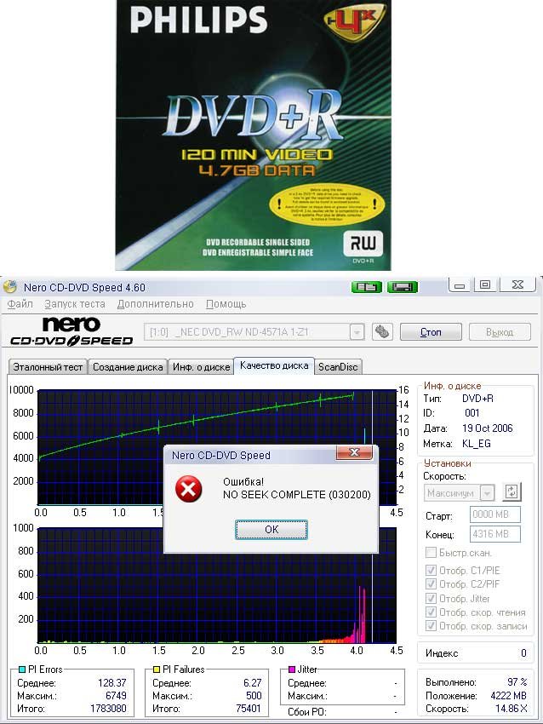This screenshot has height=724, width=543.
Task: Click the PI Errors total 1783080
Action: tap(108, 709)
